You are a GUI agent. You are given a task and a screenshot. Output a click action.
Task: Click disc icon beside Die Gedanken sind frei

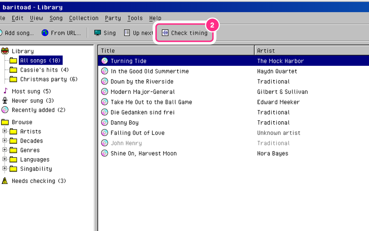104,112
